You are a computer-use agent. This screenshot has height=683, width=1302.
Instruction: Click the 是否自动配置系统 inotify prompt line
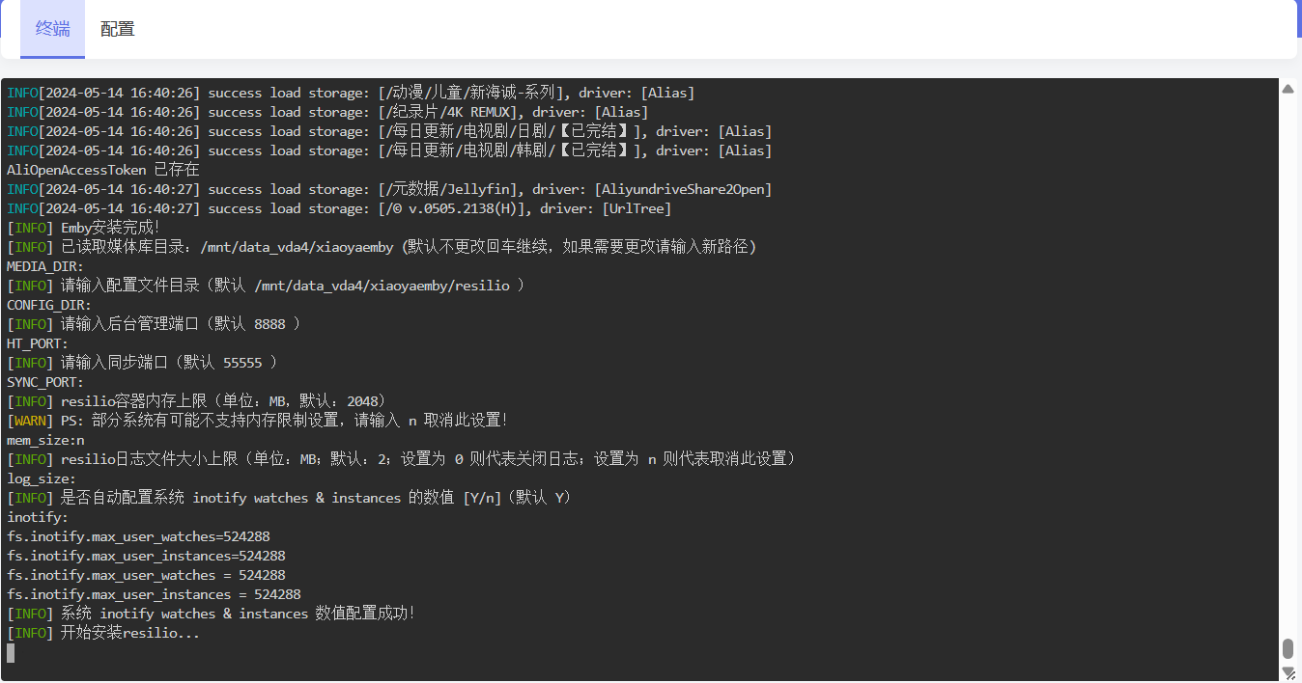point(289,499)
